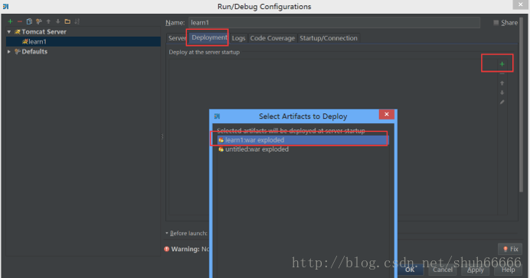Open the Code Coverage tab
The height and width of the screenshot is (278, 530).
[x=273, y=38]
